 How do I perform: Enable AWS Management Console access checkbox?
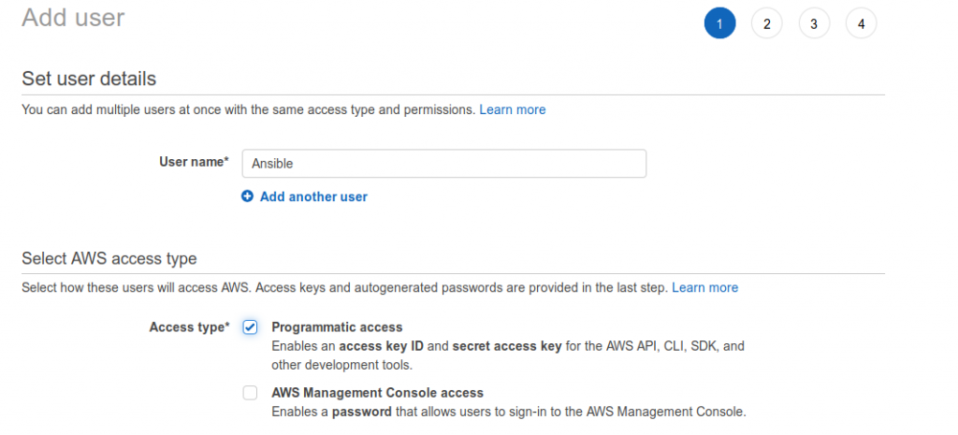point(250,393)
